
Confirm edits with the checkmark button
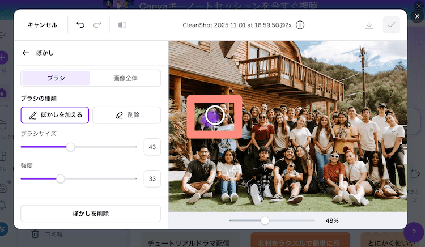pyautogui.click(x=391, y=25)
